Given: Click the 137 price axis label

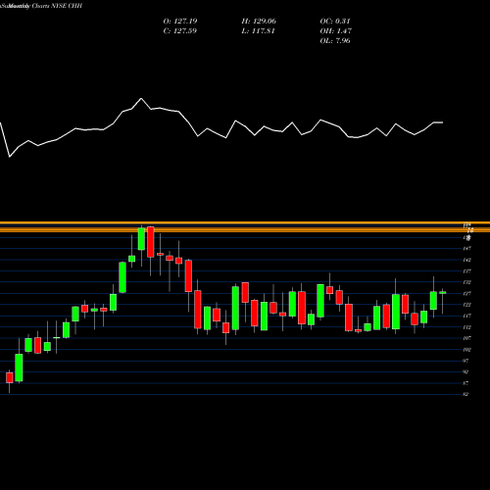Looking at the screenshot, I should click(466, 271).
